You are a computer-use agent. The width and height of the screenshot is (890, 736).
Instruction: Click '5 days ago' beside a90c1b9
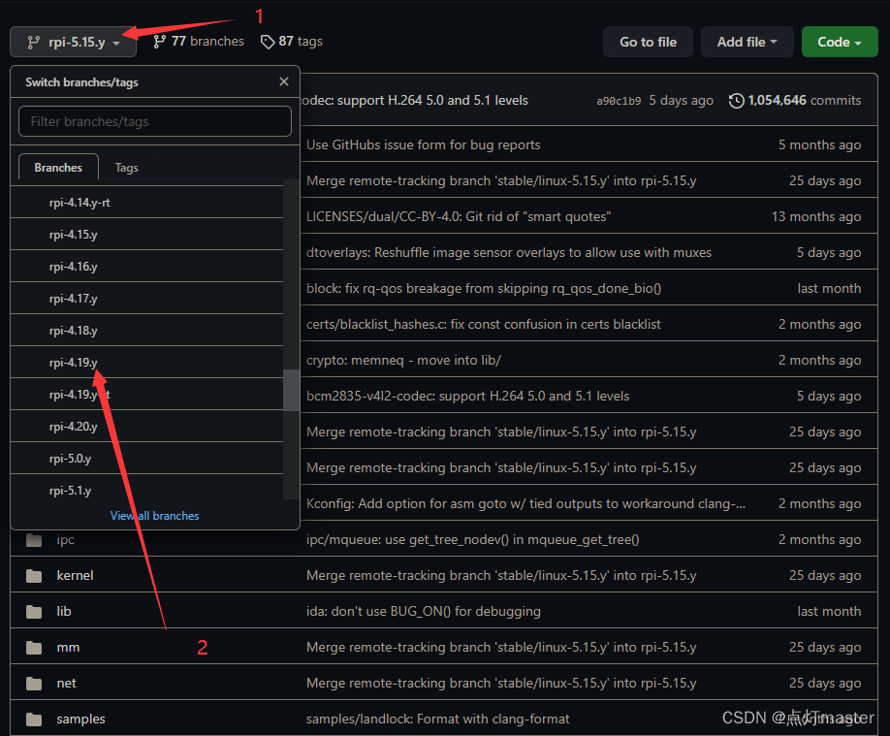(682, 101)
